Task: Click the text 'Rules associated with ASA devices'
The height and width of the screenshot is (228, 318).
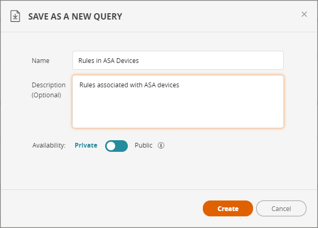Action: coord(129,85)
